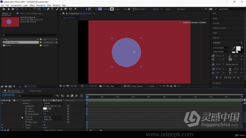This screenshot has height=138, width=246.
Task: Click the Home icon in toolbar
Action: click(4, 9)
